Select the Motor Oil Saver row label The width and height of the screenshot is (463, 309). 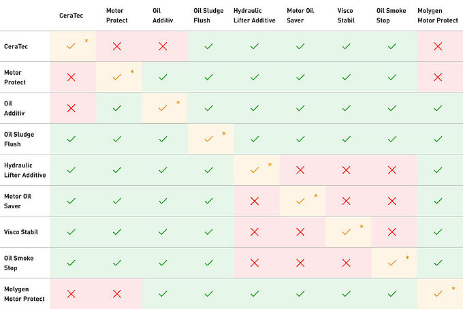[18, 201]
